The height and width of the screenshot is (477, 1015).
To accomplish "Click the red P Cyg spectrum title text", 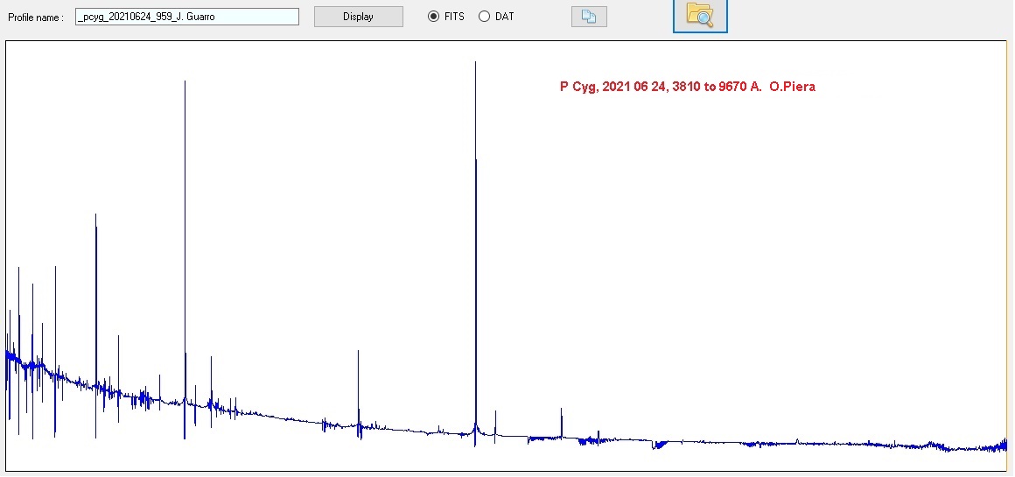I will (x=687, y=87).
